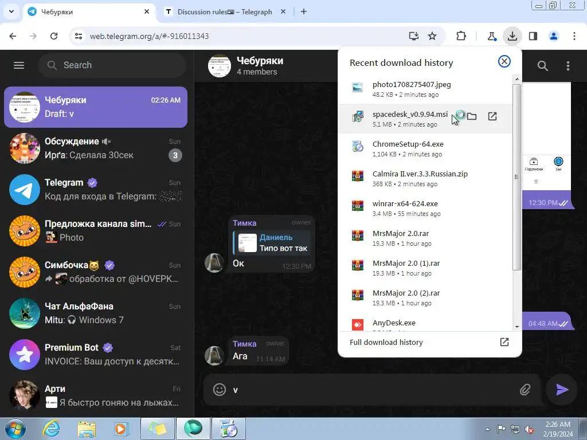Open Chrome profile avatar
Viewport: 587px width, 440px height.
pyautogui.click(x=554, y=36)
